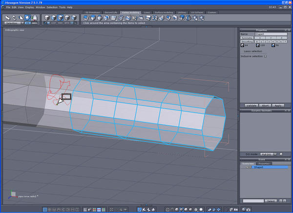
Task: Enable the Inclusive selection checkbox
Action: [x=265, y=56]
